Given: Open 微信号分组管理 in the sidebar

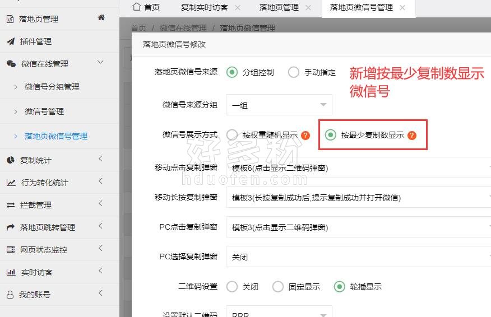Looking at the screenshot, I should pyautogui.click(x=52, y=87).
